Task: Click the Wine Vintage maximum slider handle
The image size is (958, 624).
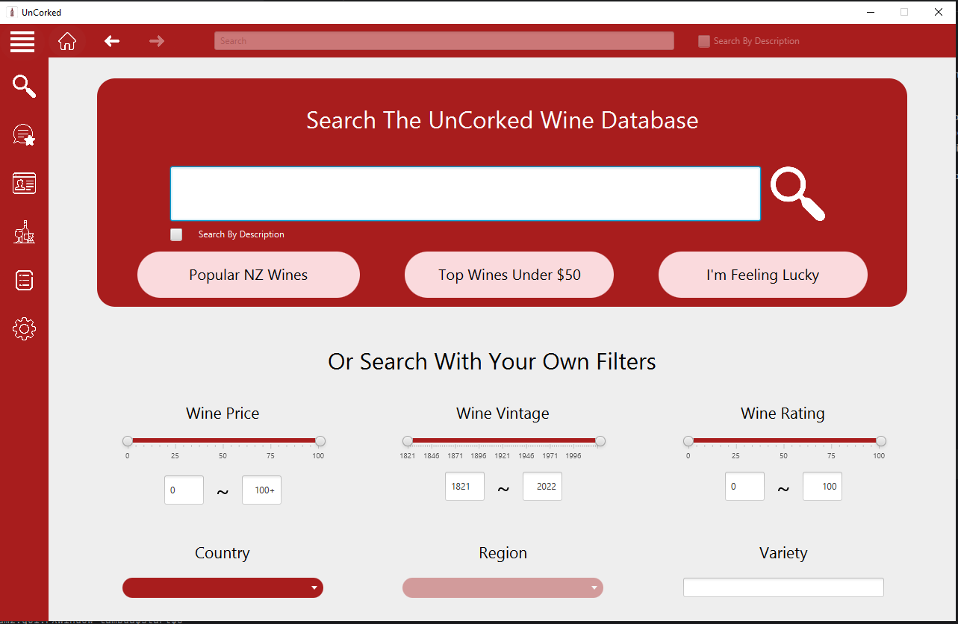Action: [x=600, y=441]
